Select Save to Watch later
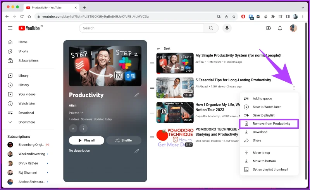310x190 pixels. click(269, 107)
